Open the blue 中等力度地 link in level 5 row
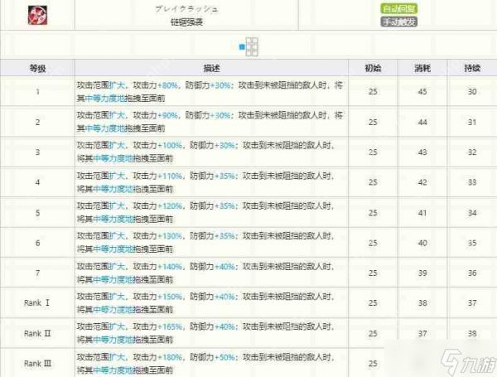Image resolution: width=497 pixels, height=377 pixels. (x=113, y=220)
